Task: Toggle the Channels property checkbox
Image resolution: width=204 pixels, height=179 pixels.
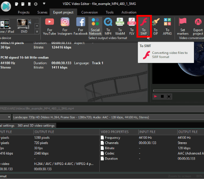Action: [x=102, y=143]
